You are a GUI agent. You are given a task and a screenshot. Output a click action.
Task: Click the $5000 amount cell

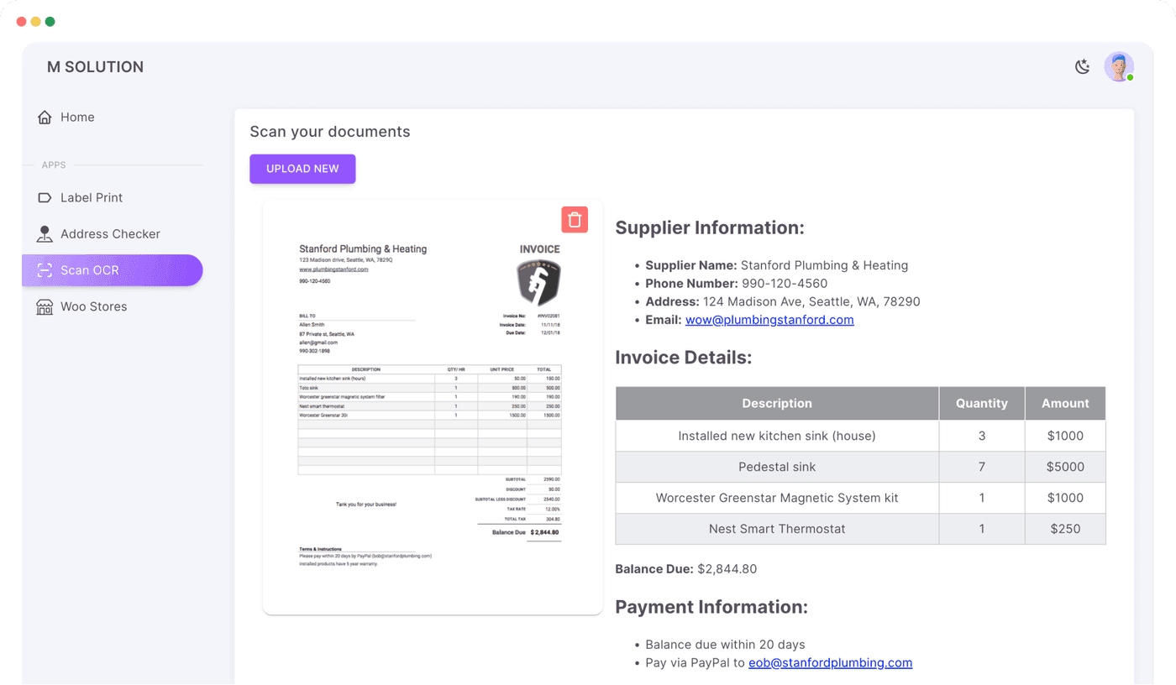tap(1065, 468)
